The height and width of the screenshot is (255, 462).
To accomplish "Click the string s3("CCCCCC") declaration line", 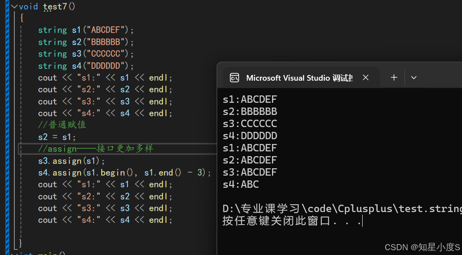I will tap(86, 54).
